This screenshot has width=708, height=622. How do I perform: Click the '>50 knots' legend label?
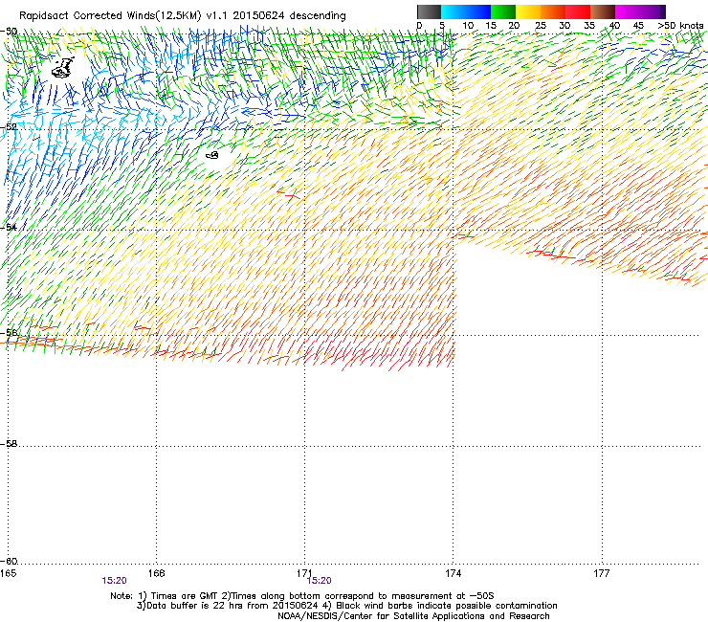(x=680, y=26)
